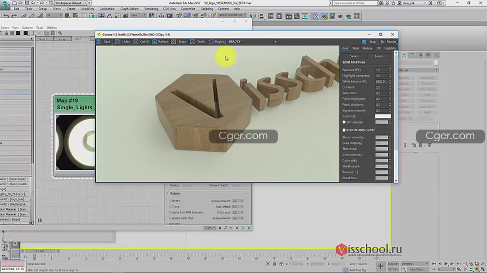This screenshot has height=273, width=487.
Task: Toggle the Auto Key button
Action: tap(393, 264)
